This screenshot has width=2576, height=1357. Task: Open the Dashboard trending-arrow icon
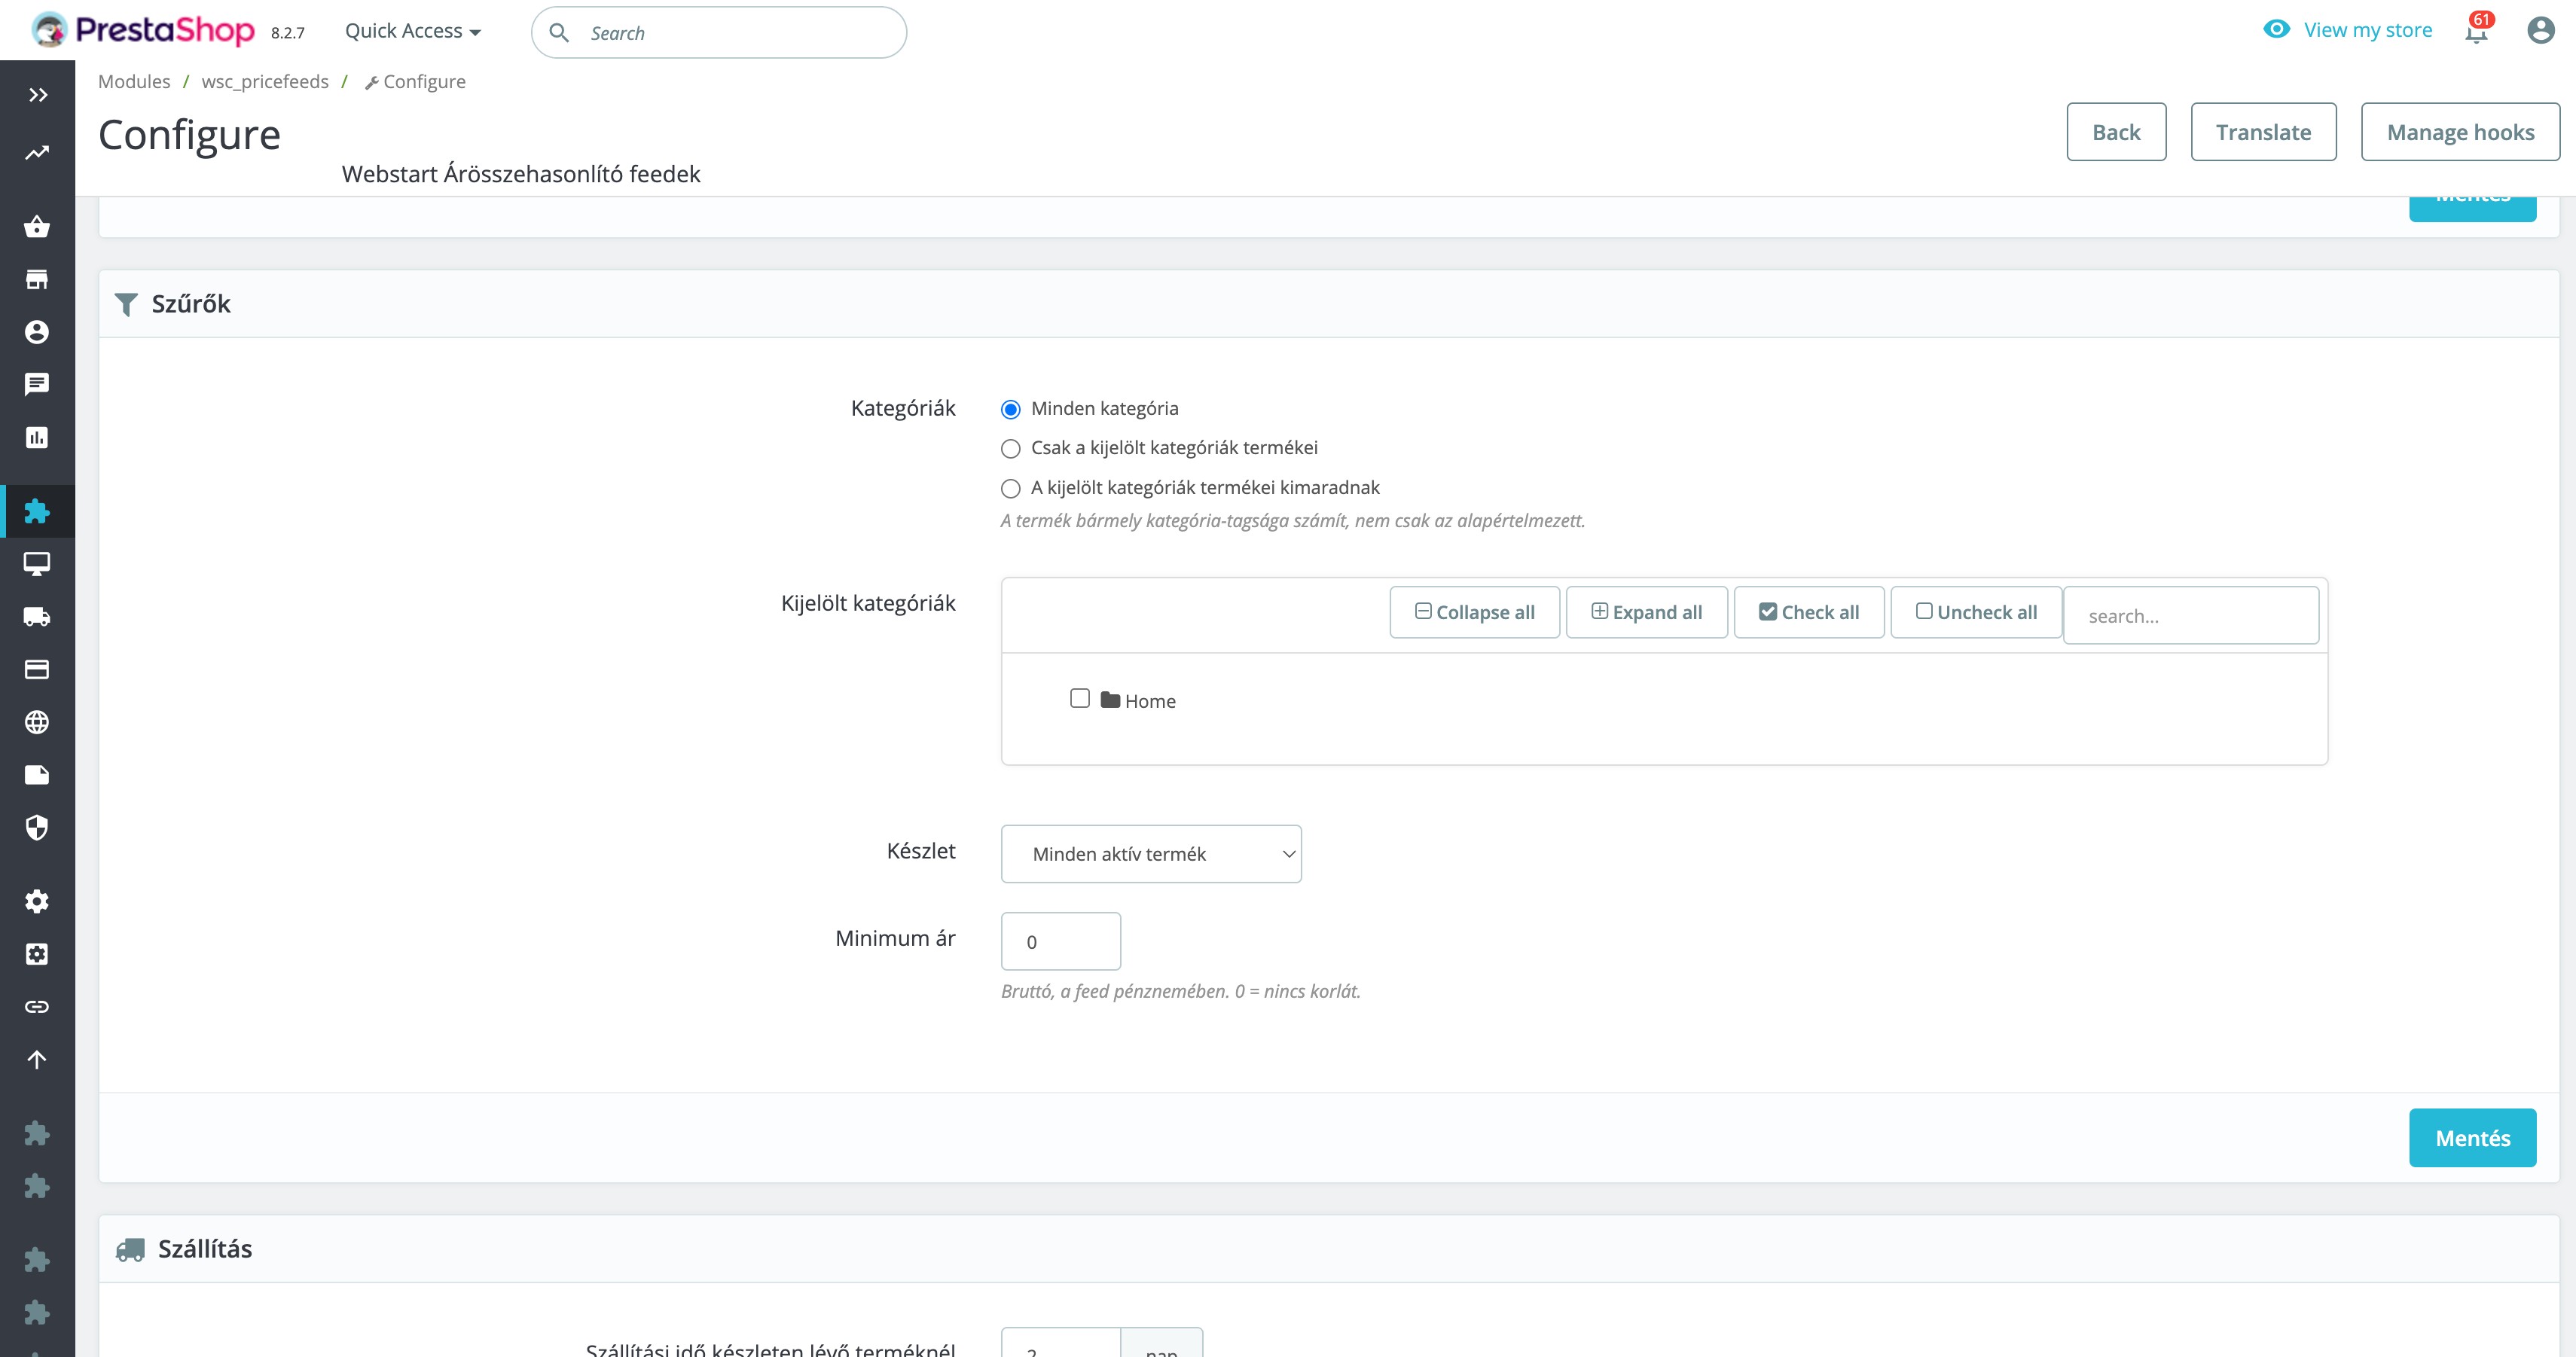37,153
